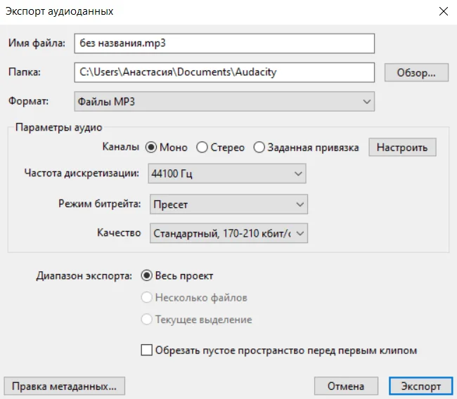Click the "Параметры аудио" group title
This screenshot has width=457, height=399.
59,128
